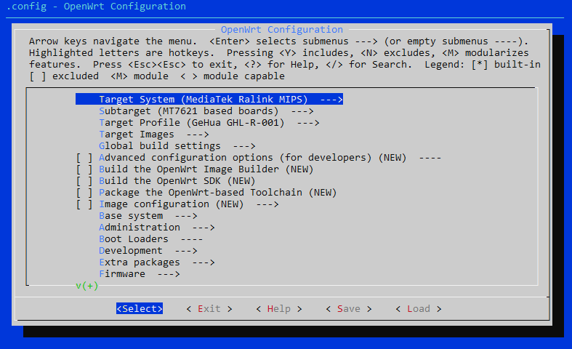This screenshot has width=572, height=349.
Task: Open Subtarget MT7621 based boards submenu
Action: 206,111
